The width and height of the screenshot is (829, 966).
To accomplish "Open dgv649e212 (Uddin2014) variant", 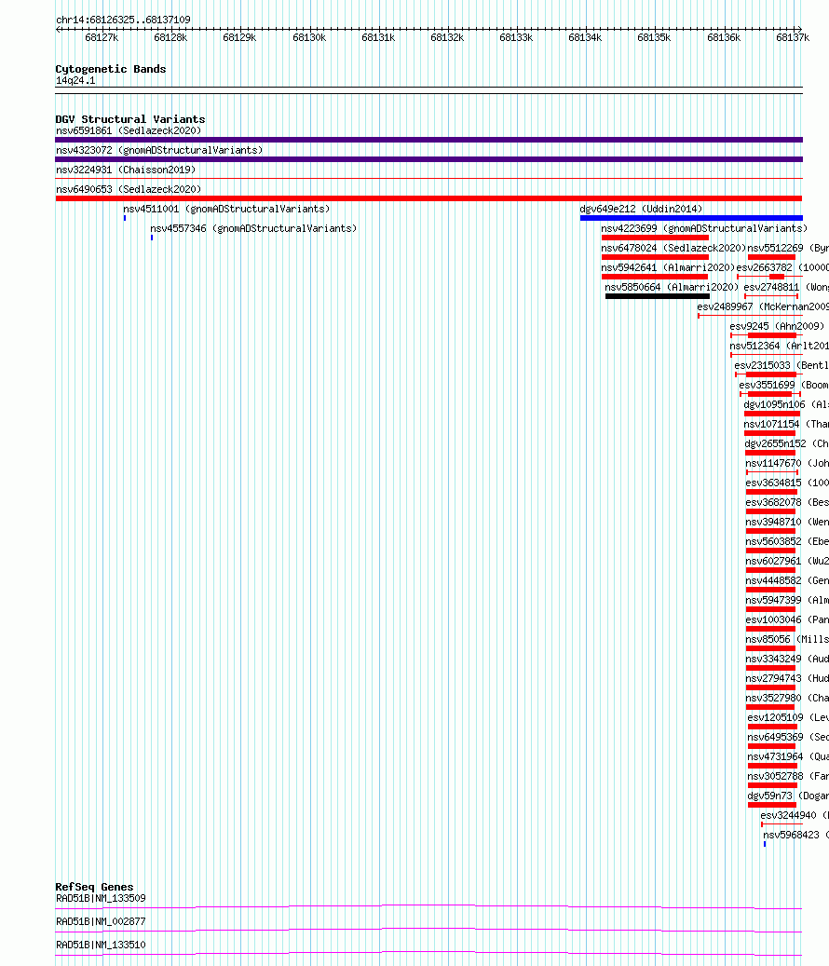I will 641,210.
